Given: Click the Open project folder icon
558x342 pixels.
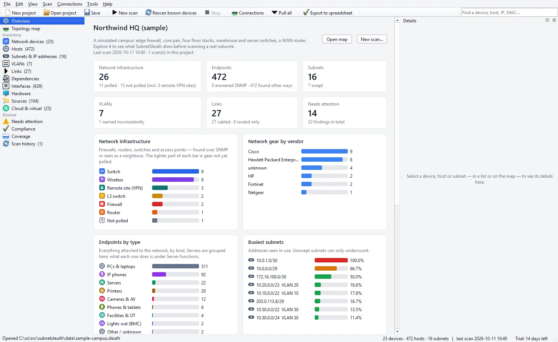Looking at the screenshot, I should pyautogui.click(x=46, y=13).
